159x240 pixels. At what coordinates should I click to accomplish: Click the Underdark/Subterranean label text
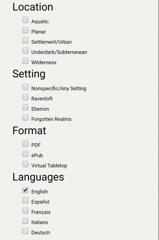[x=59, y=52]
